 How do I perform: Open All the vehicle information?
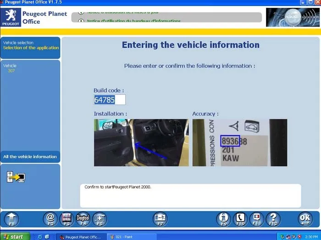(x=30, y=157)
